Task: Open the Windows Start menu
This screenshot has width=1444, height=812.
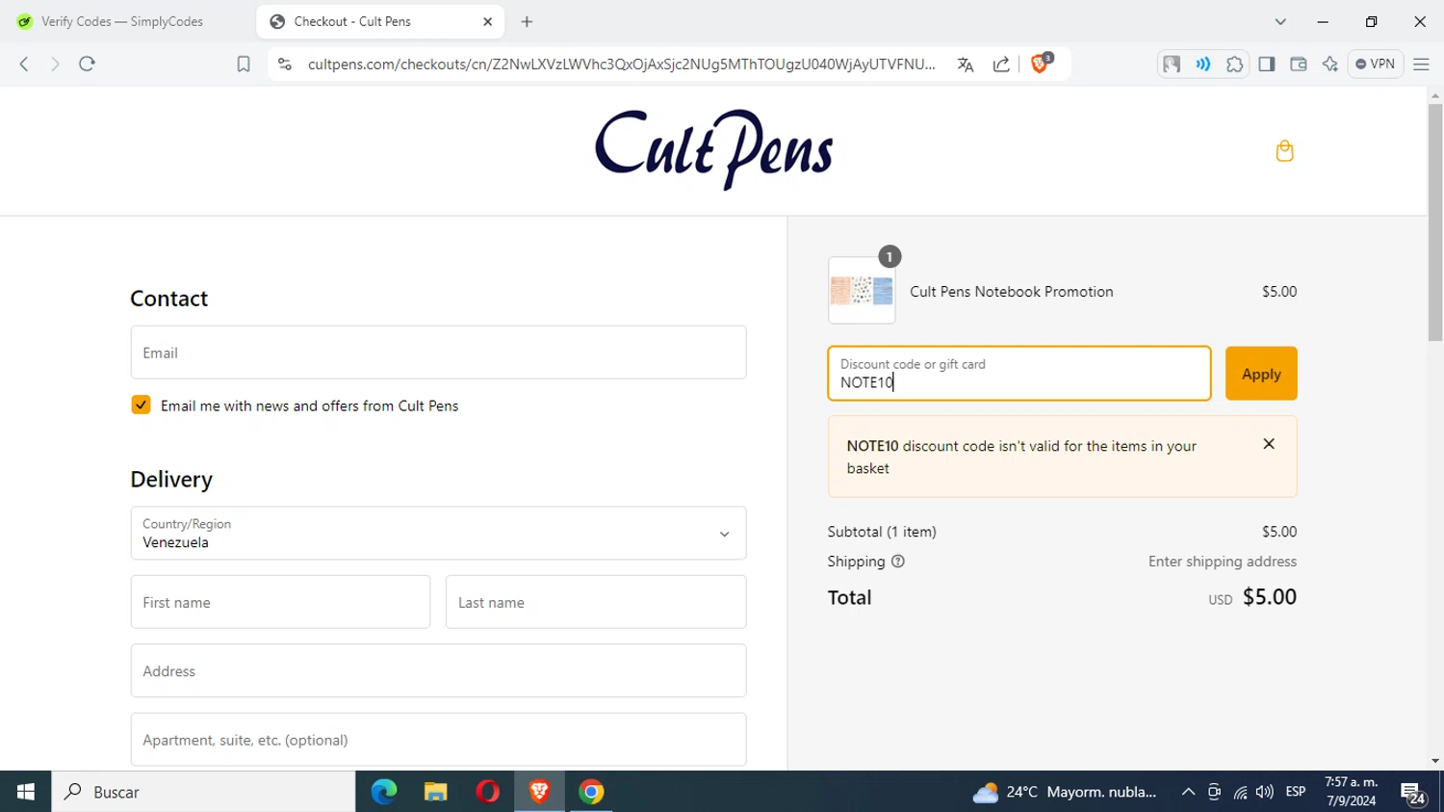Action: click(25, 792)
